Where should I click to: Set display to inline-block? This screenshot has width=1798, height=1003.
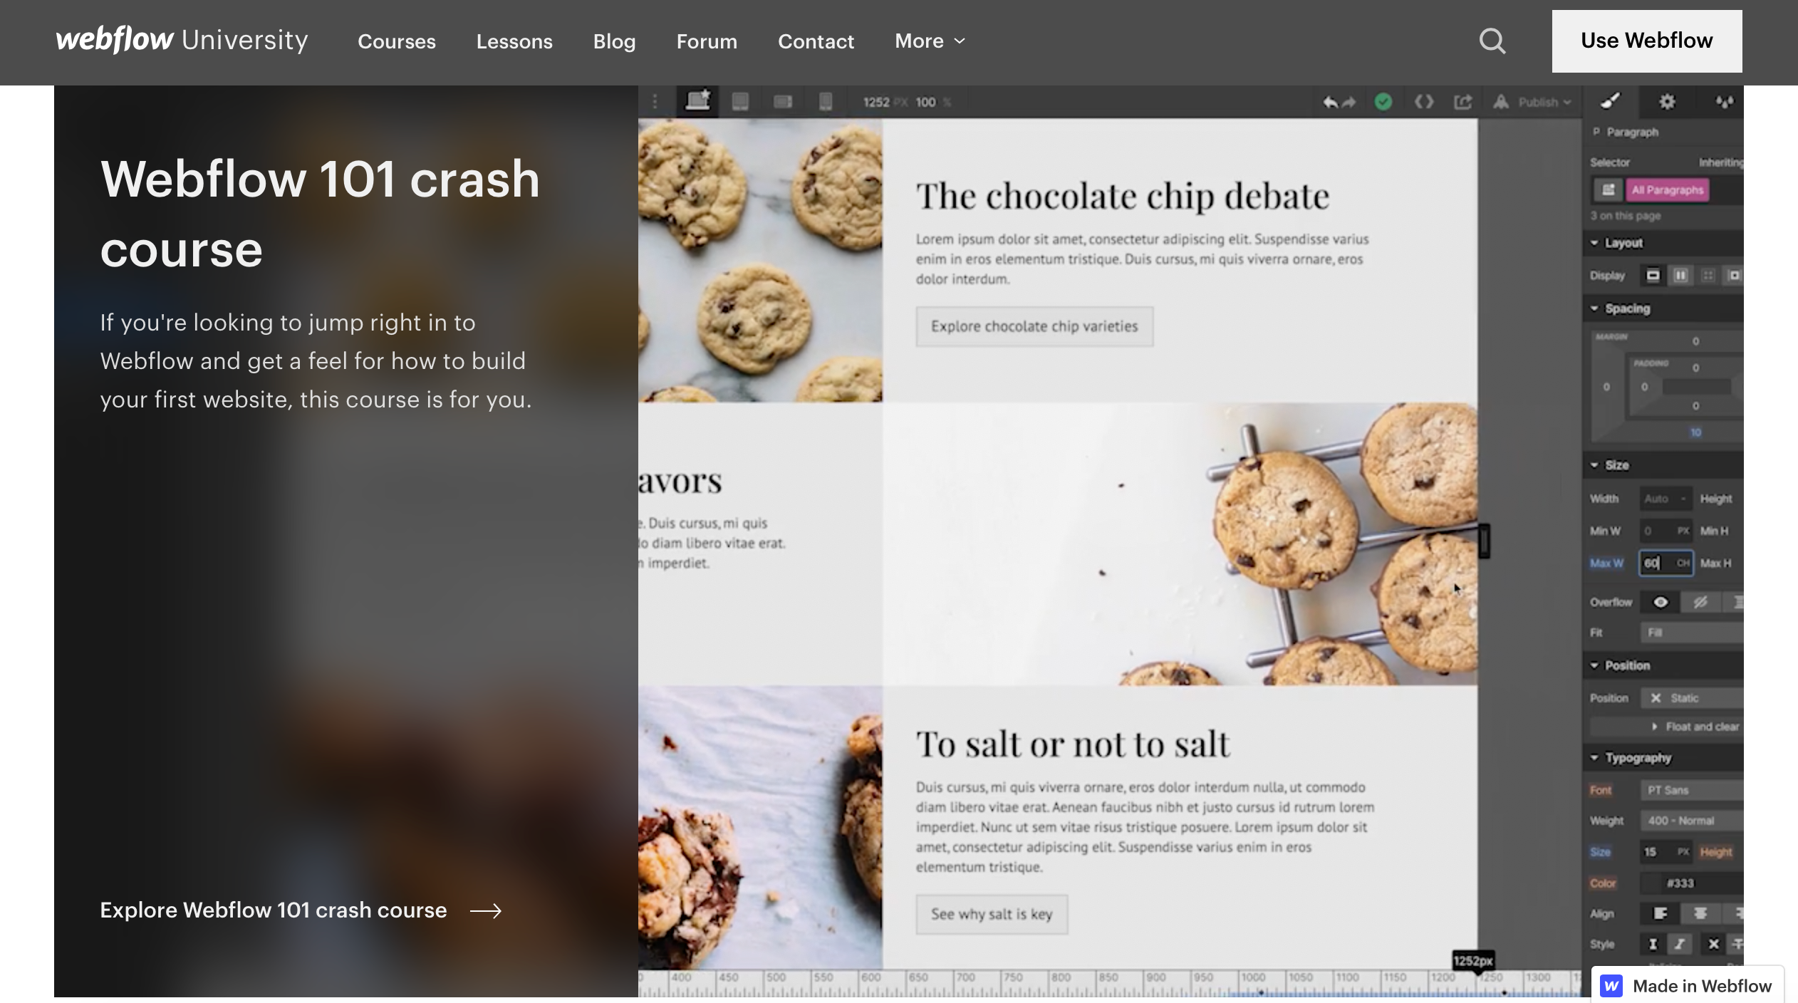tap(1734, 275)
